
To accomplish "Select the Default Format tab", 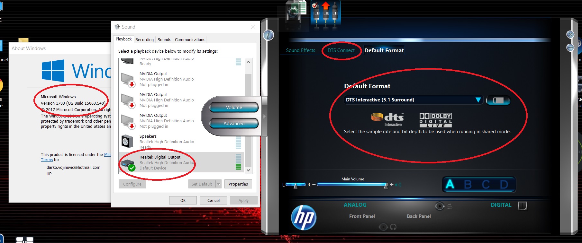I will (x=384, y=50).
